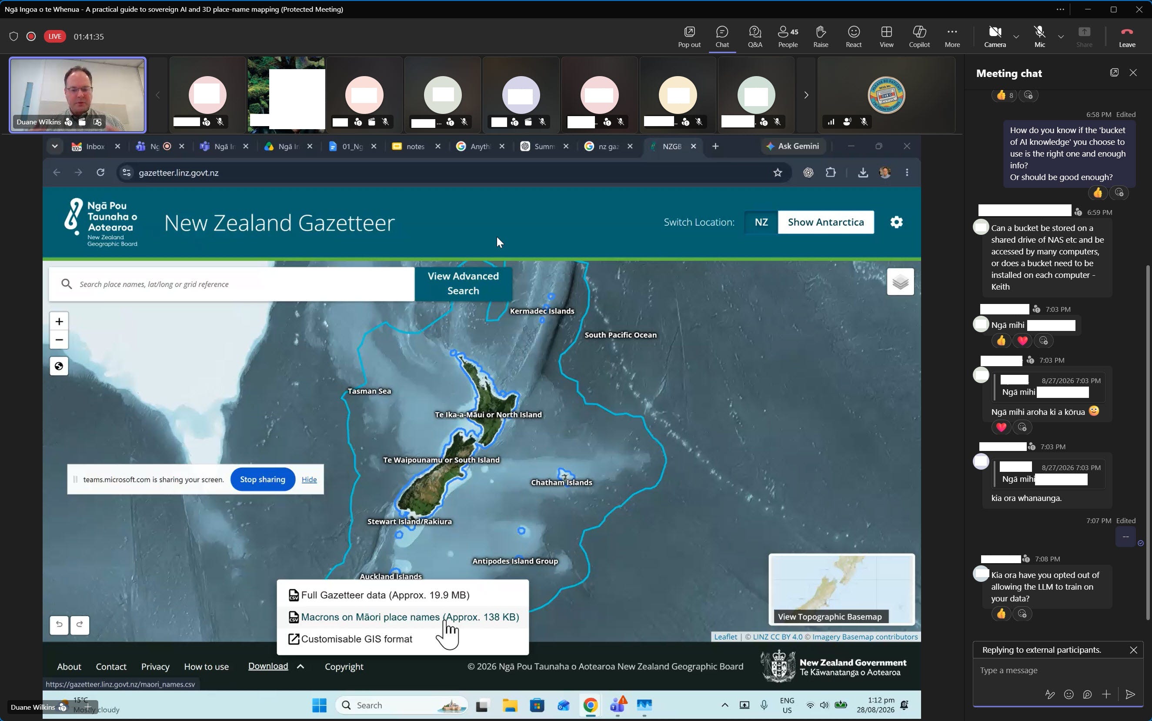Click the globe full-extent map button

pyautogui.click(x=59, y=366)
